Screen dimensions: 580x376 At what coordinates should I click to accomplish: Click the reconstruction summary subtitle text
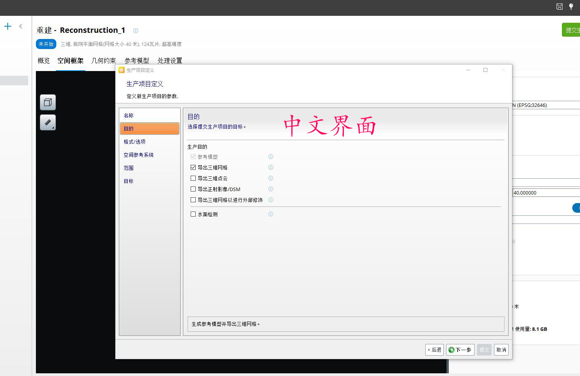[x=121, y=44]
